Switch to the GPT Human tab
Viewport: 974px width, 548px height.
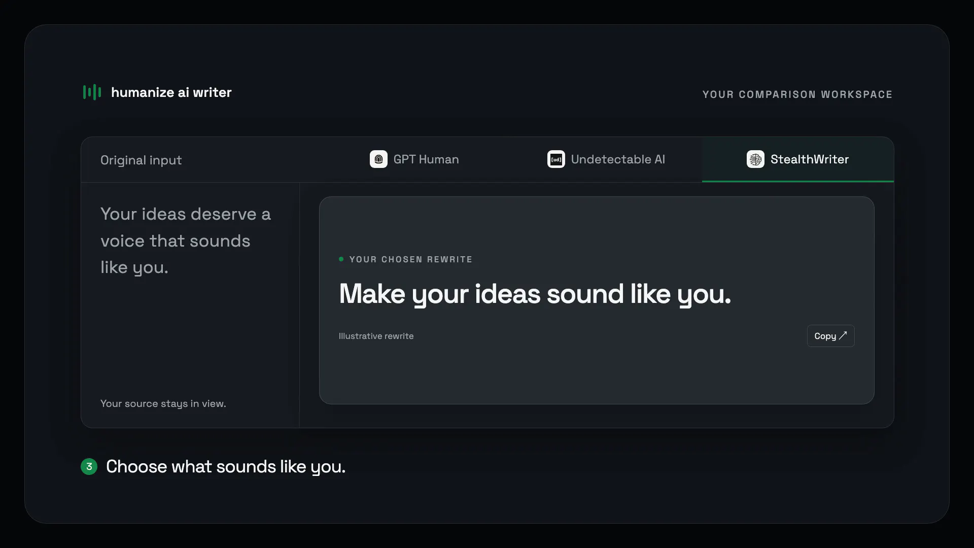(x=414, y=159)
